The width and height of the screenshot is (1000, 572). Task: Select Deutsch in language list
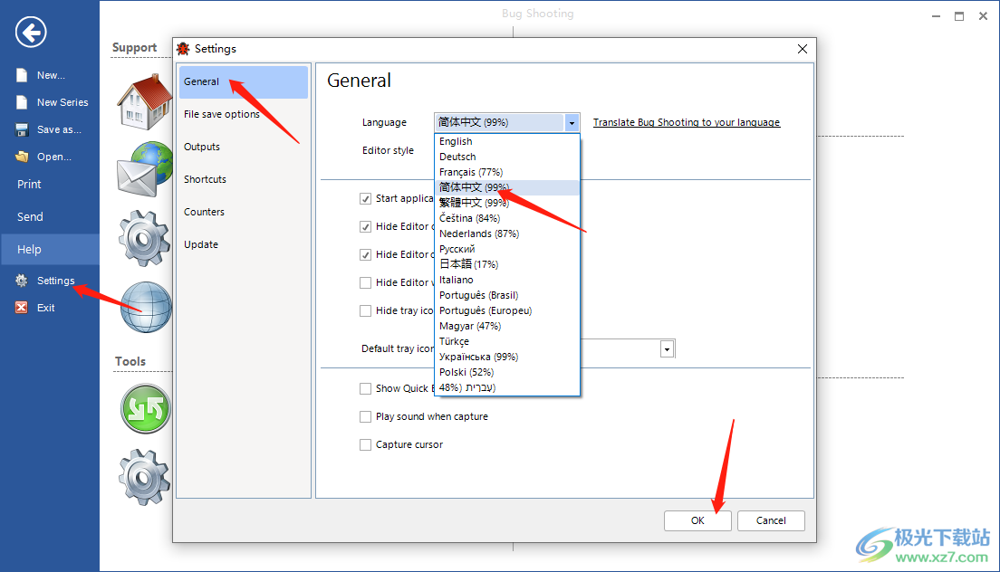(507, 157)
